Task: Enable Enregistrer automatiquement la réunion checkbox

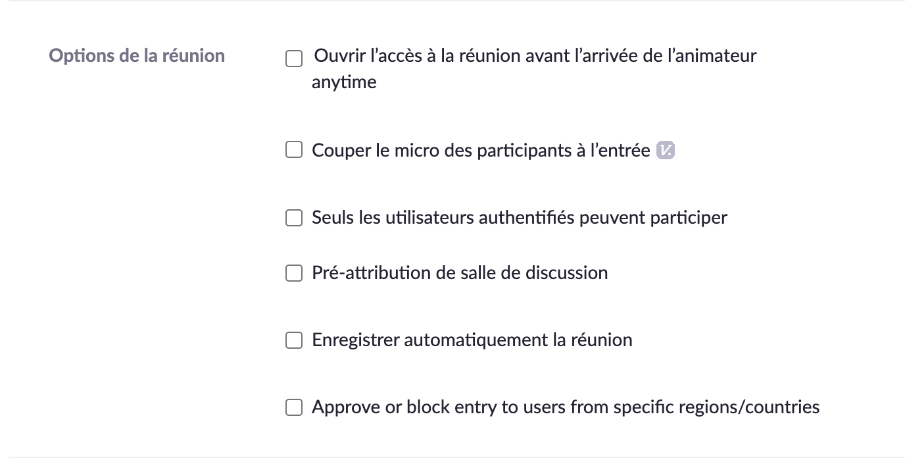Action: 293,340
